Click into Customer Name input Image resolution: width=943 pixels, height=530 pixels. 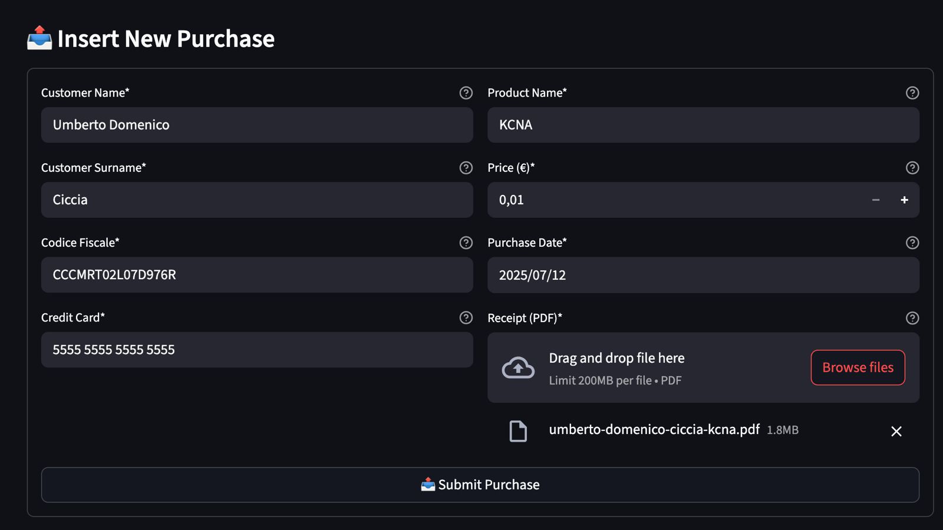click(257, 125)
